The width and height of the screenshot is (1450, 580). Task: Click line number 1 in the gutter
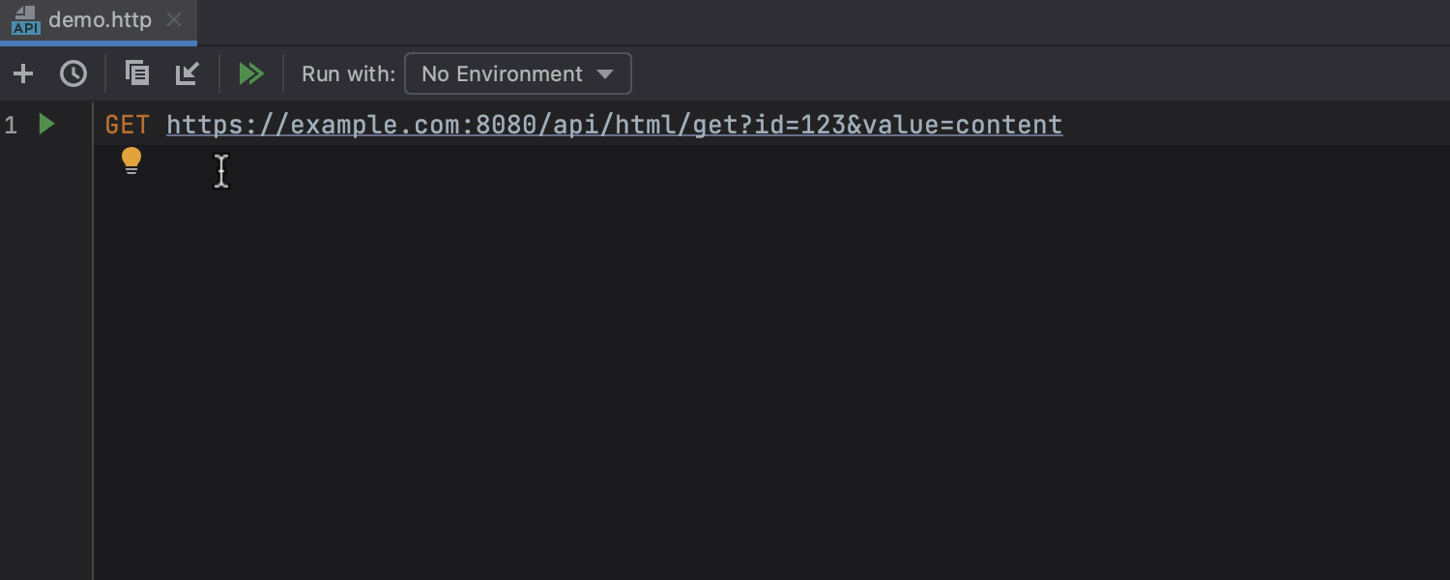tap(11, 125)
